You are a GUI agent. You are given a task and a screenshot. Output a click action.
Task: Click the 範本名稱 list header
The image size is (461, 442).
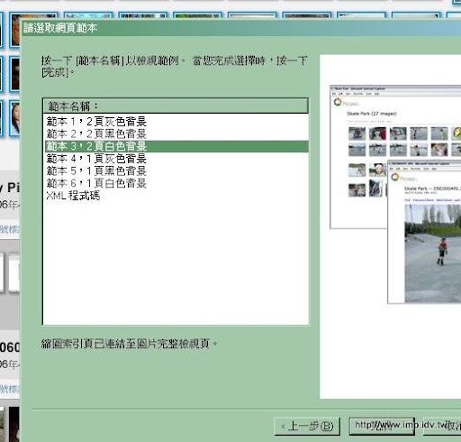point(176,106)
